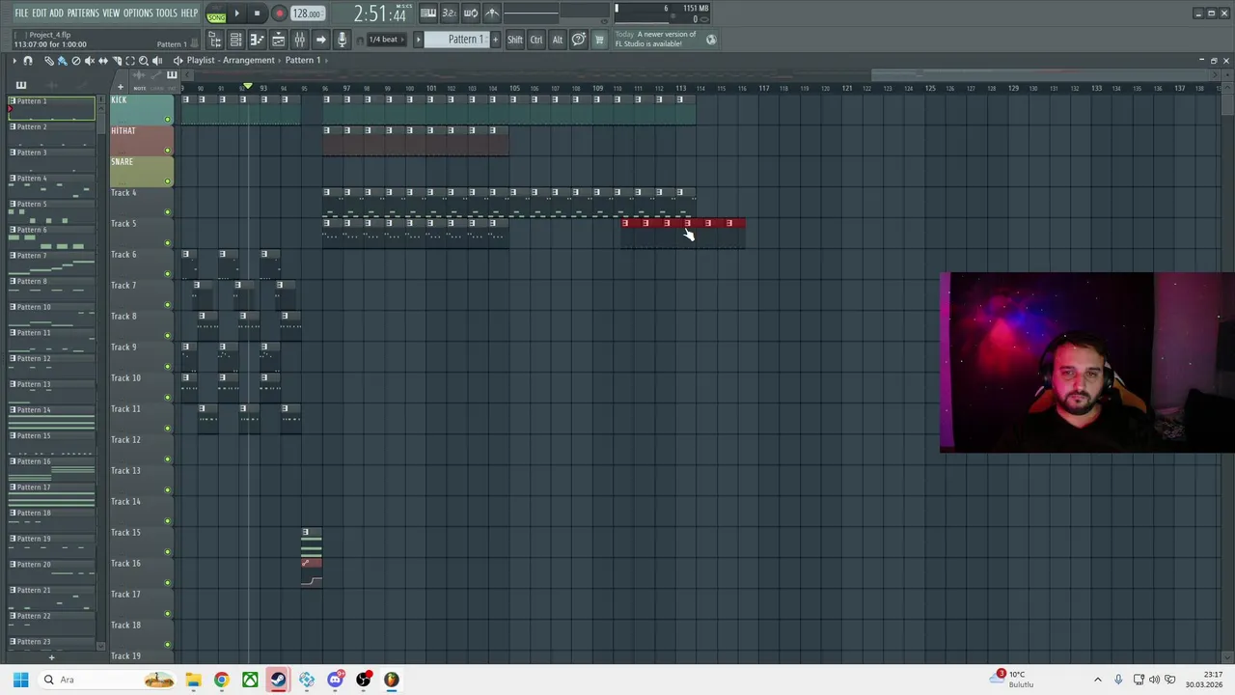The image size is (1235, 695).
Task: Select the Draw pencil tool in playlist
Action: [x=49, y=61]
